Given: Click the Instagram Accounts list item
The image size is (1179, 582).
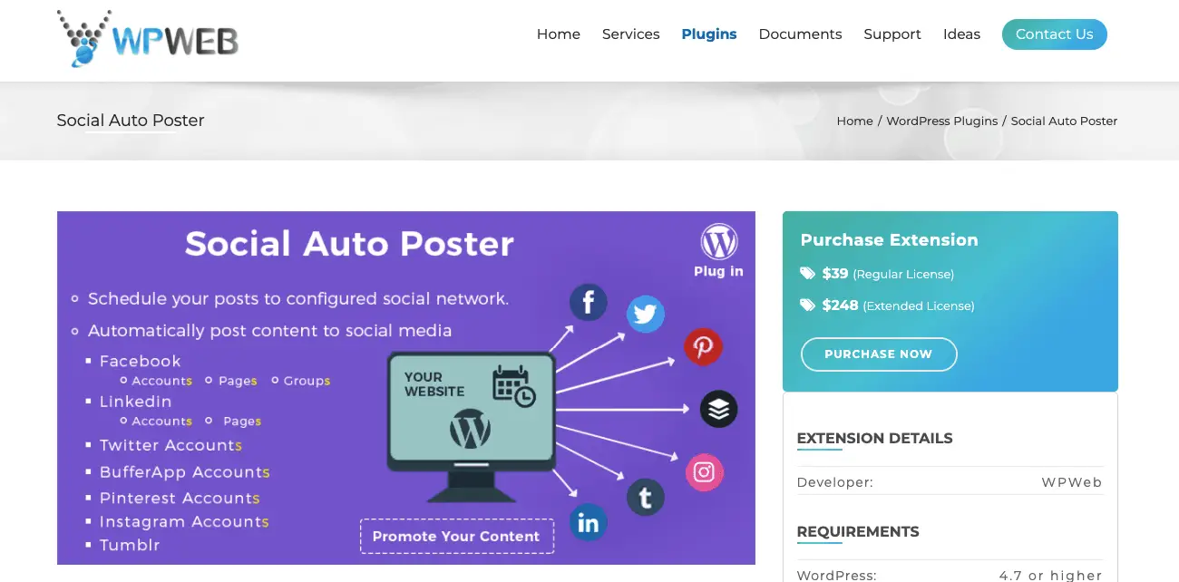Looking at the screenshot, I should point(184,522).
